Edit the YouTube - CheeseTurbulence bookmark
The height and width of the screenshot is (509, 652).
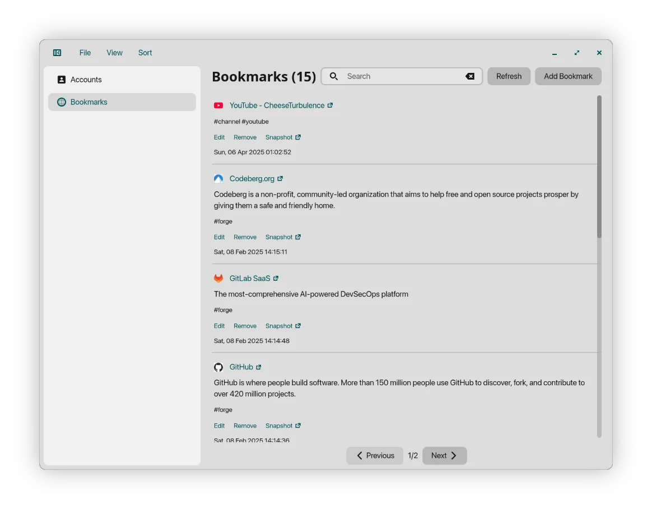coord(219,137)
